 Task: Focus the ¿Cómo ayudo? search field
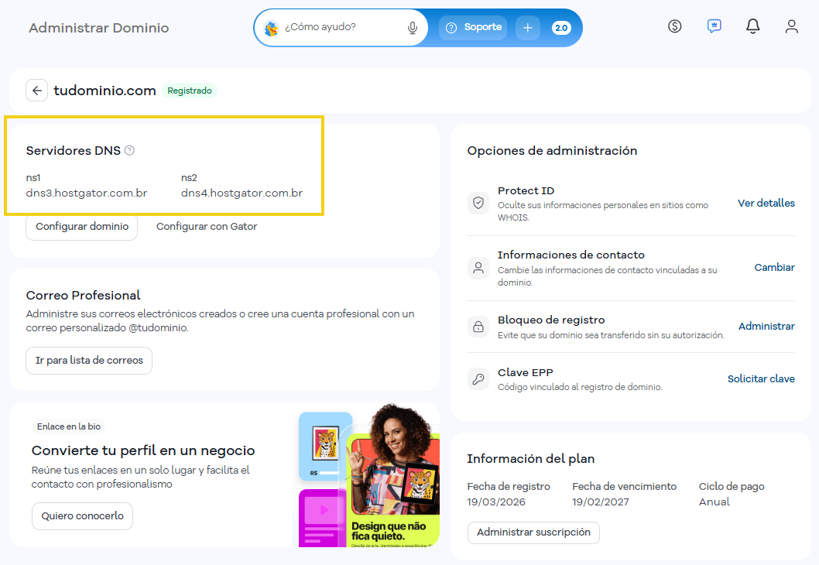pos(342,27)
